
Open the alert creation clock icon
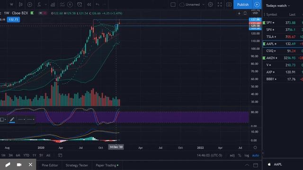click(80, 4)
